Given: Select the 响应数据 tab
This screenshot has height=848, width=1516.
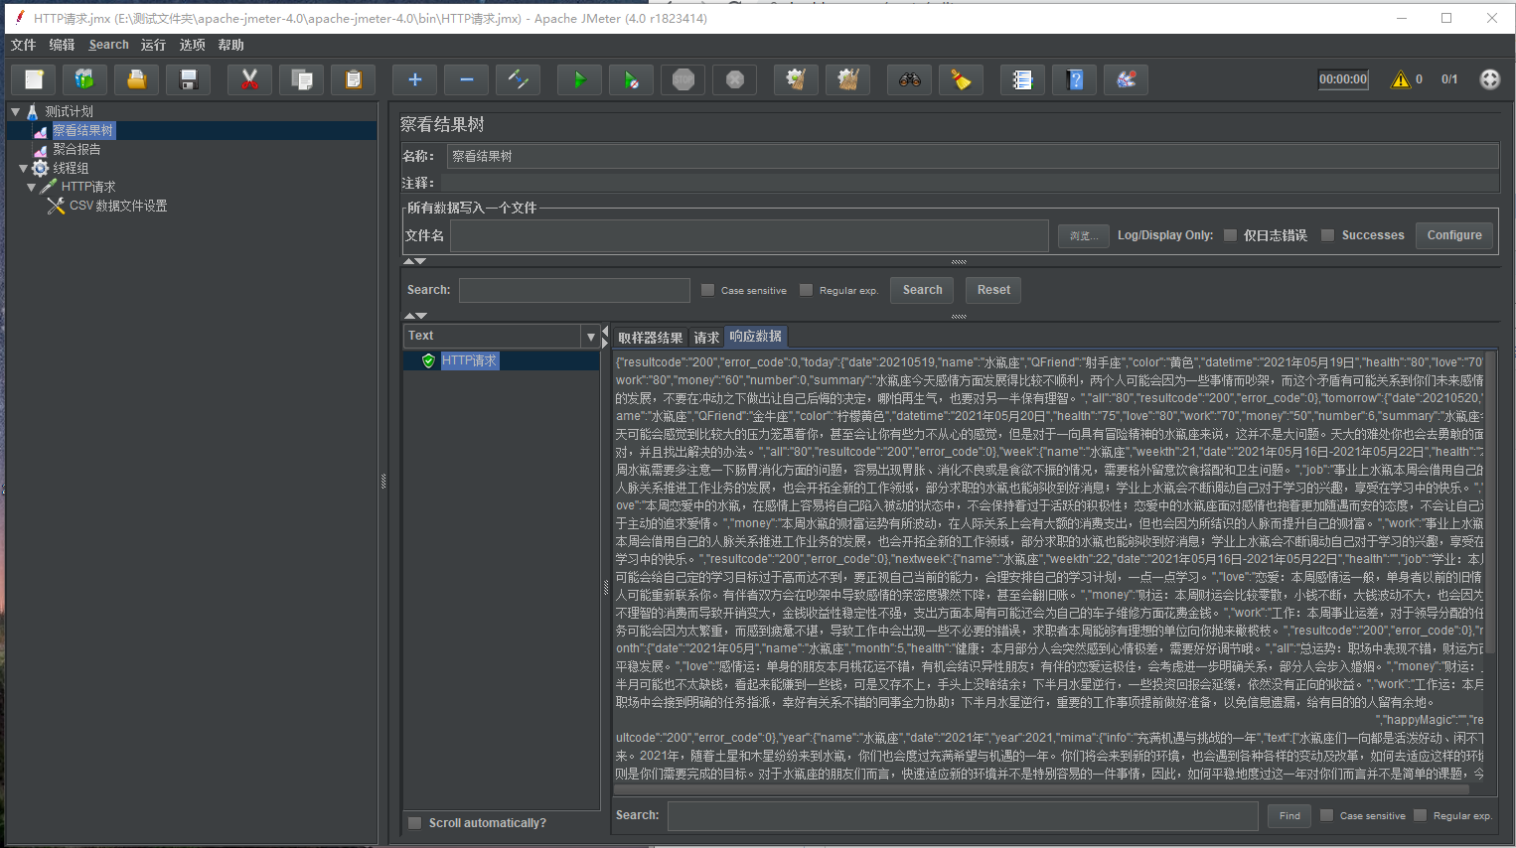Looking at the screenshot, I should [755, 337].
